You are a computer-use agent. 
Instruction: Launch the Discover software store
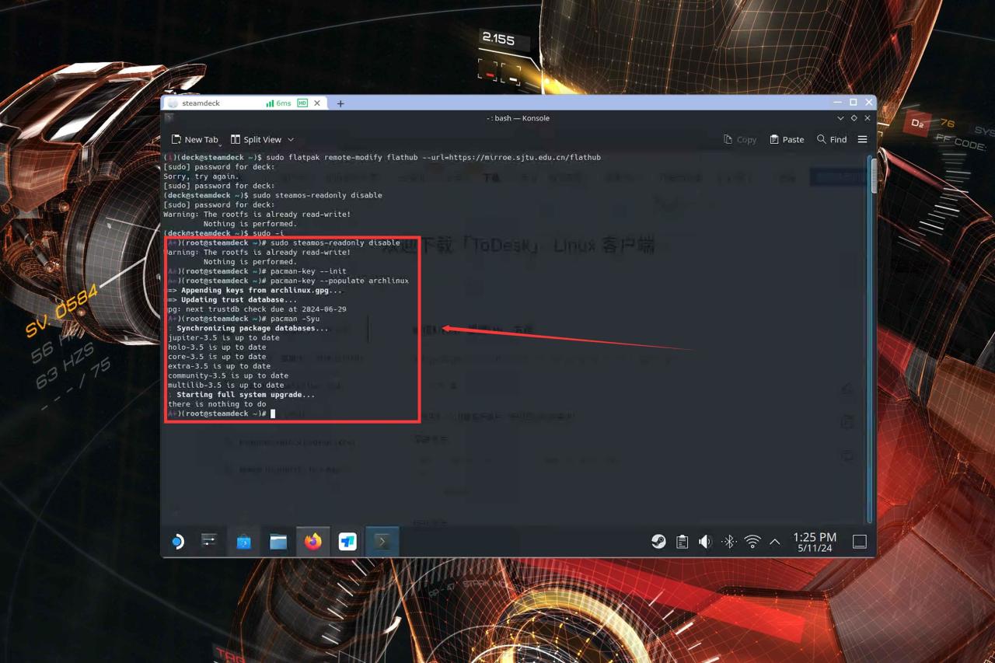pos(243,542)
